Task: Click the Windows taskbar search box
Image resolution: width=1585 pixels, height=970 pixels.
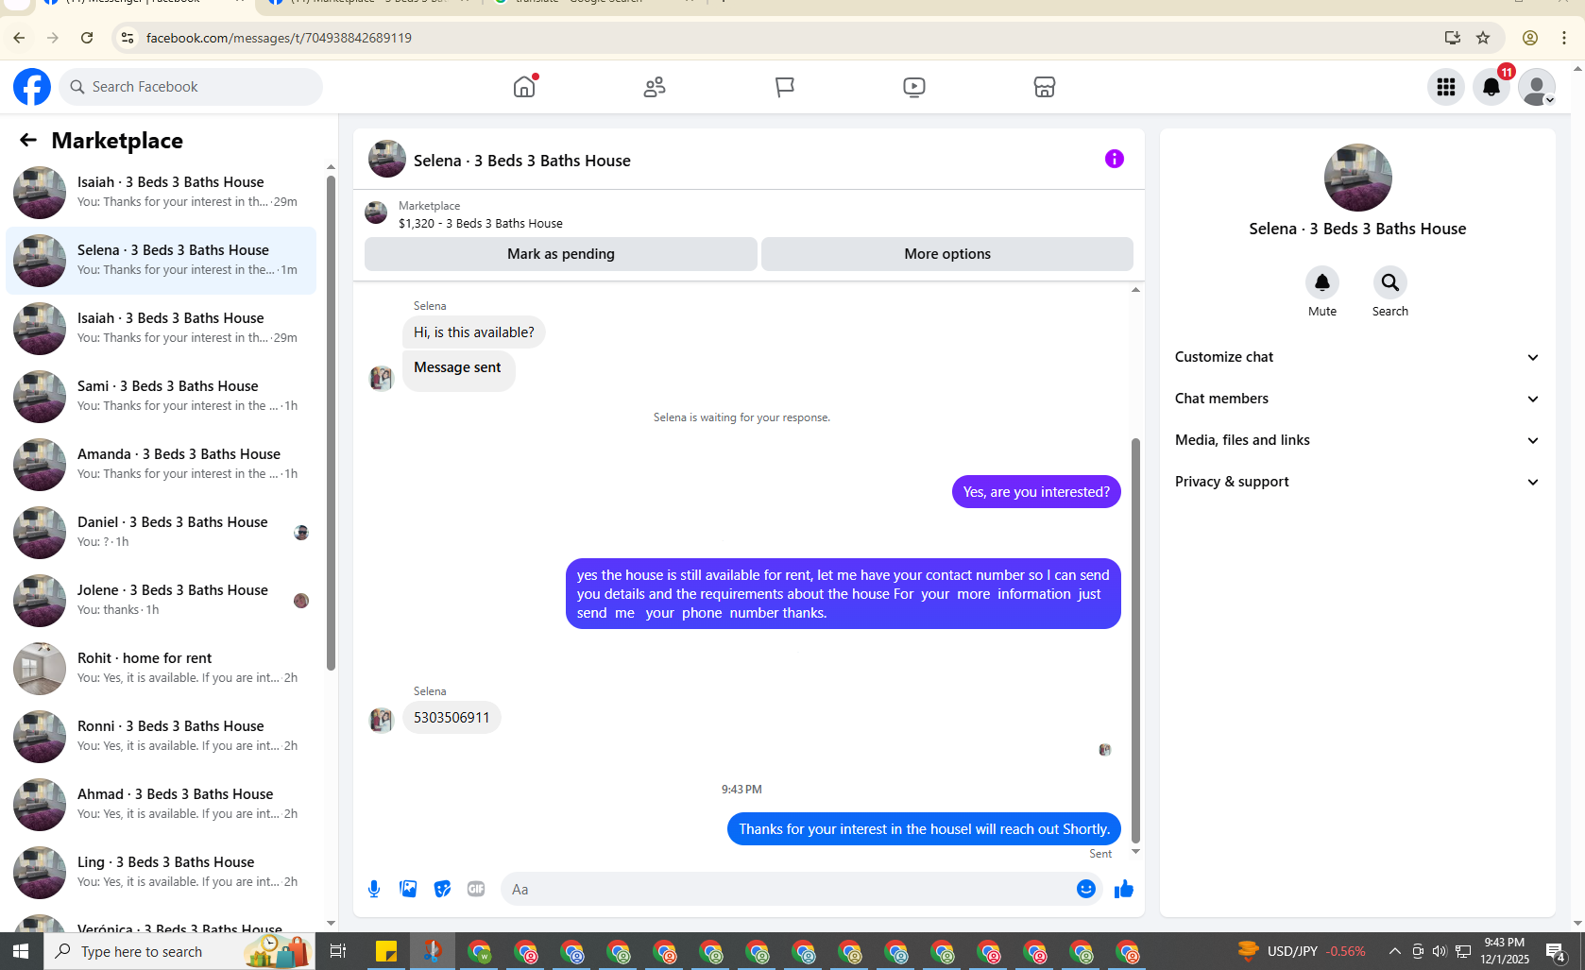Action: point(179,951)
